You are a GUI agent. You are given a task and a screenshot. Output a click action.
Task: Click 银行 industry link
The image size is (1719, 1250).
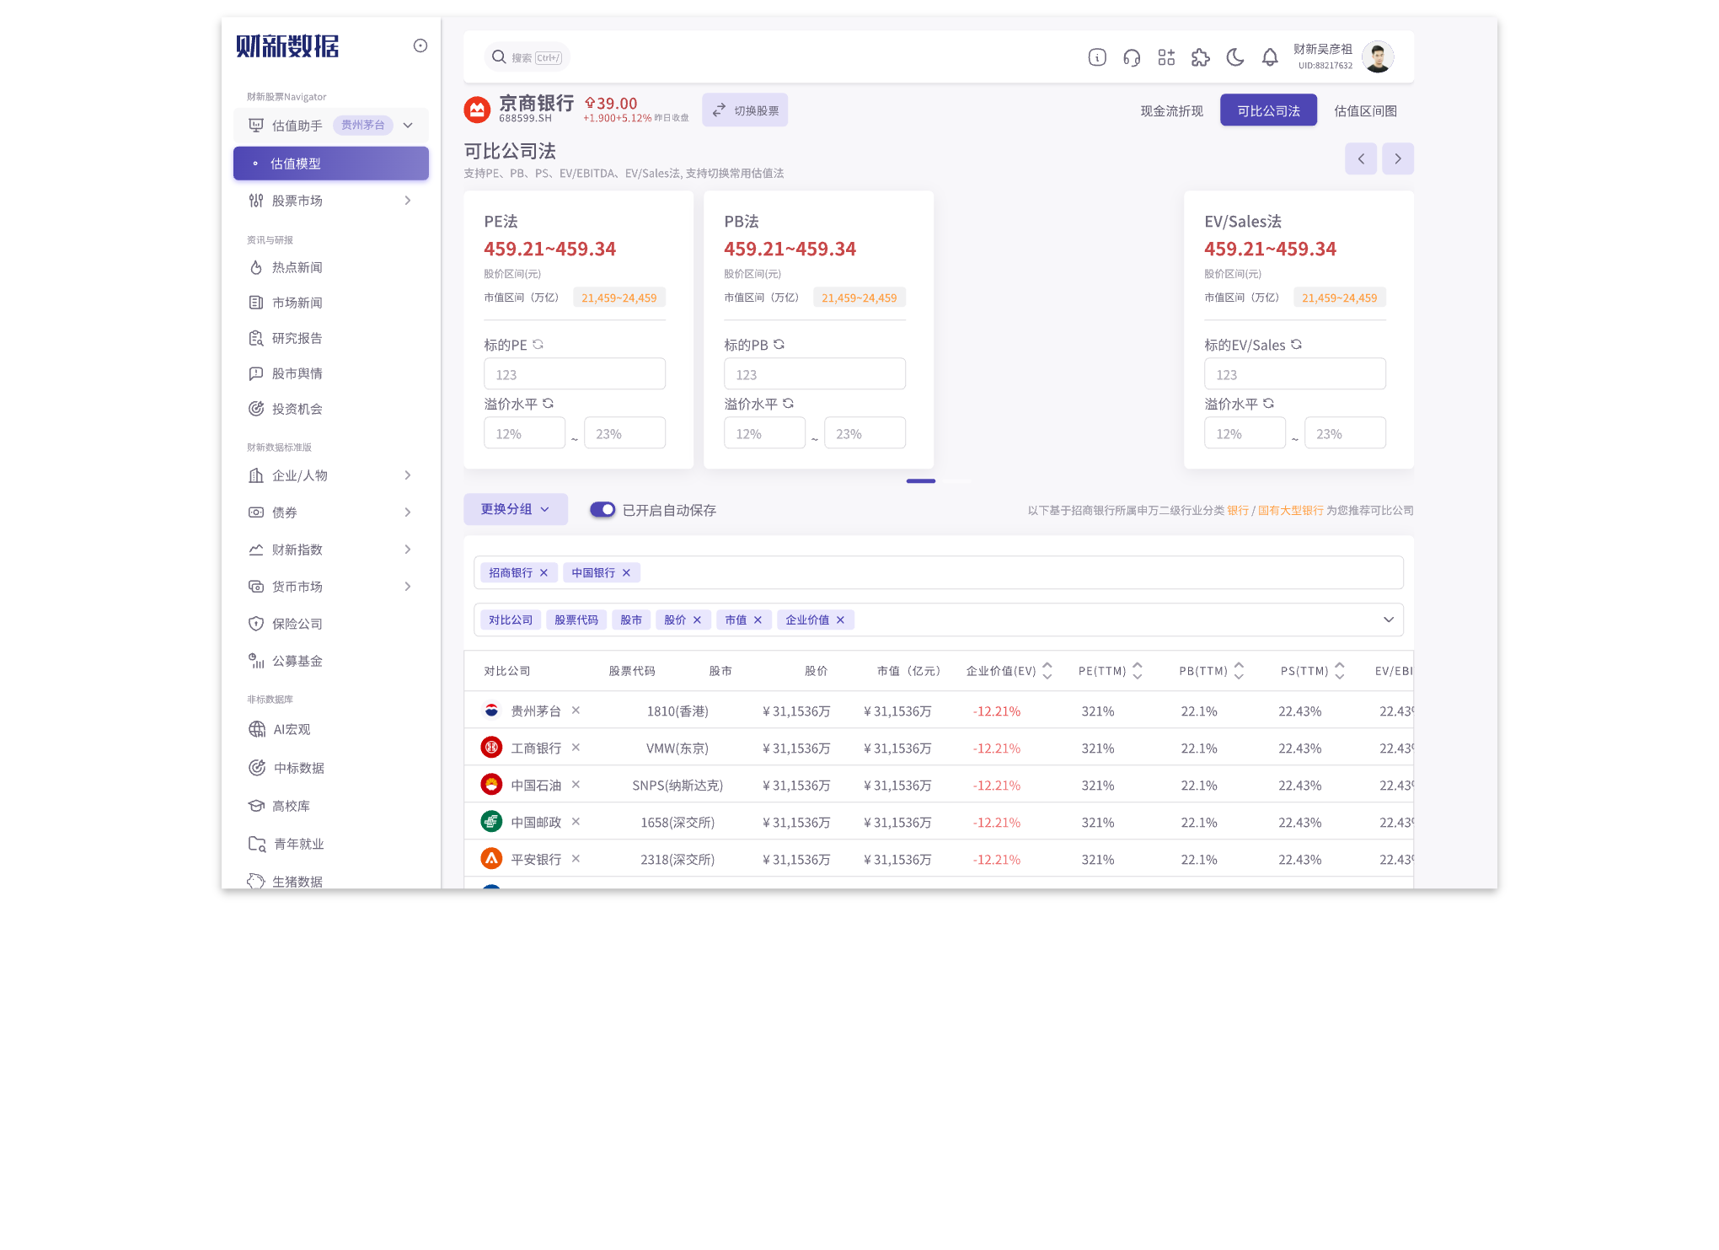pyautogui.click(x=1238, y=511)
